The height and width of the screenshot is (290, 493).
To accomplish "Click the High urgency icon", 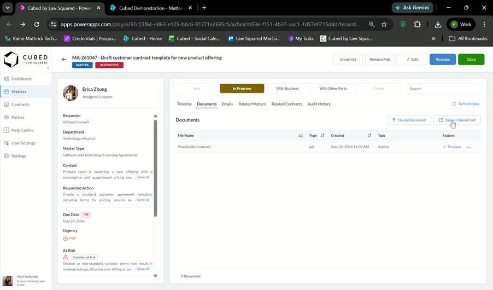I will [65, 239].
